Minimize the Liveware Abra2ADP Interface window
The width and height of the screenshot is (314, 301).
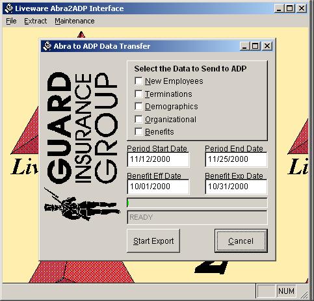pos(279,8)
